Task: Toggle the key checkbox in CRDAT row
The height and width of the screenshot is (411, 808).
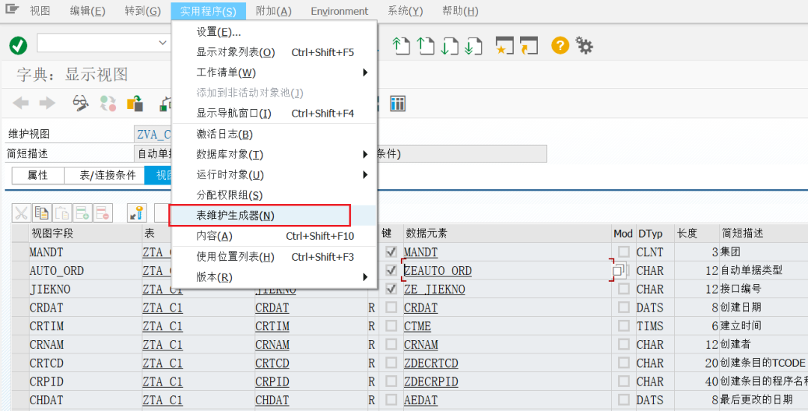Action: click(391, 308)
